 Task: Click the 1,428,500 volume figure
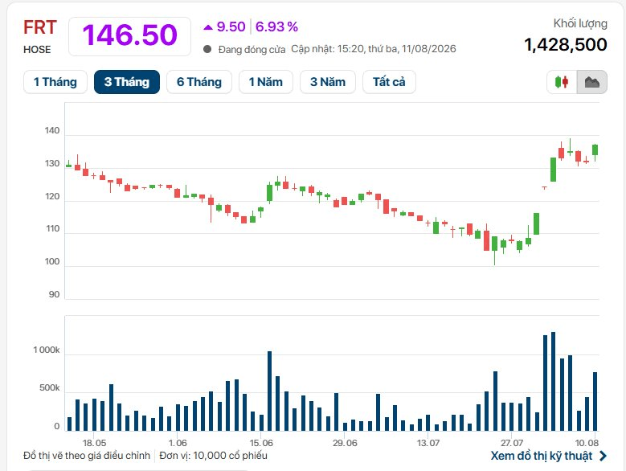pyautogui.click(x=566, y=44)
